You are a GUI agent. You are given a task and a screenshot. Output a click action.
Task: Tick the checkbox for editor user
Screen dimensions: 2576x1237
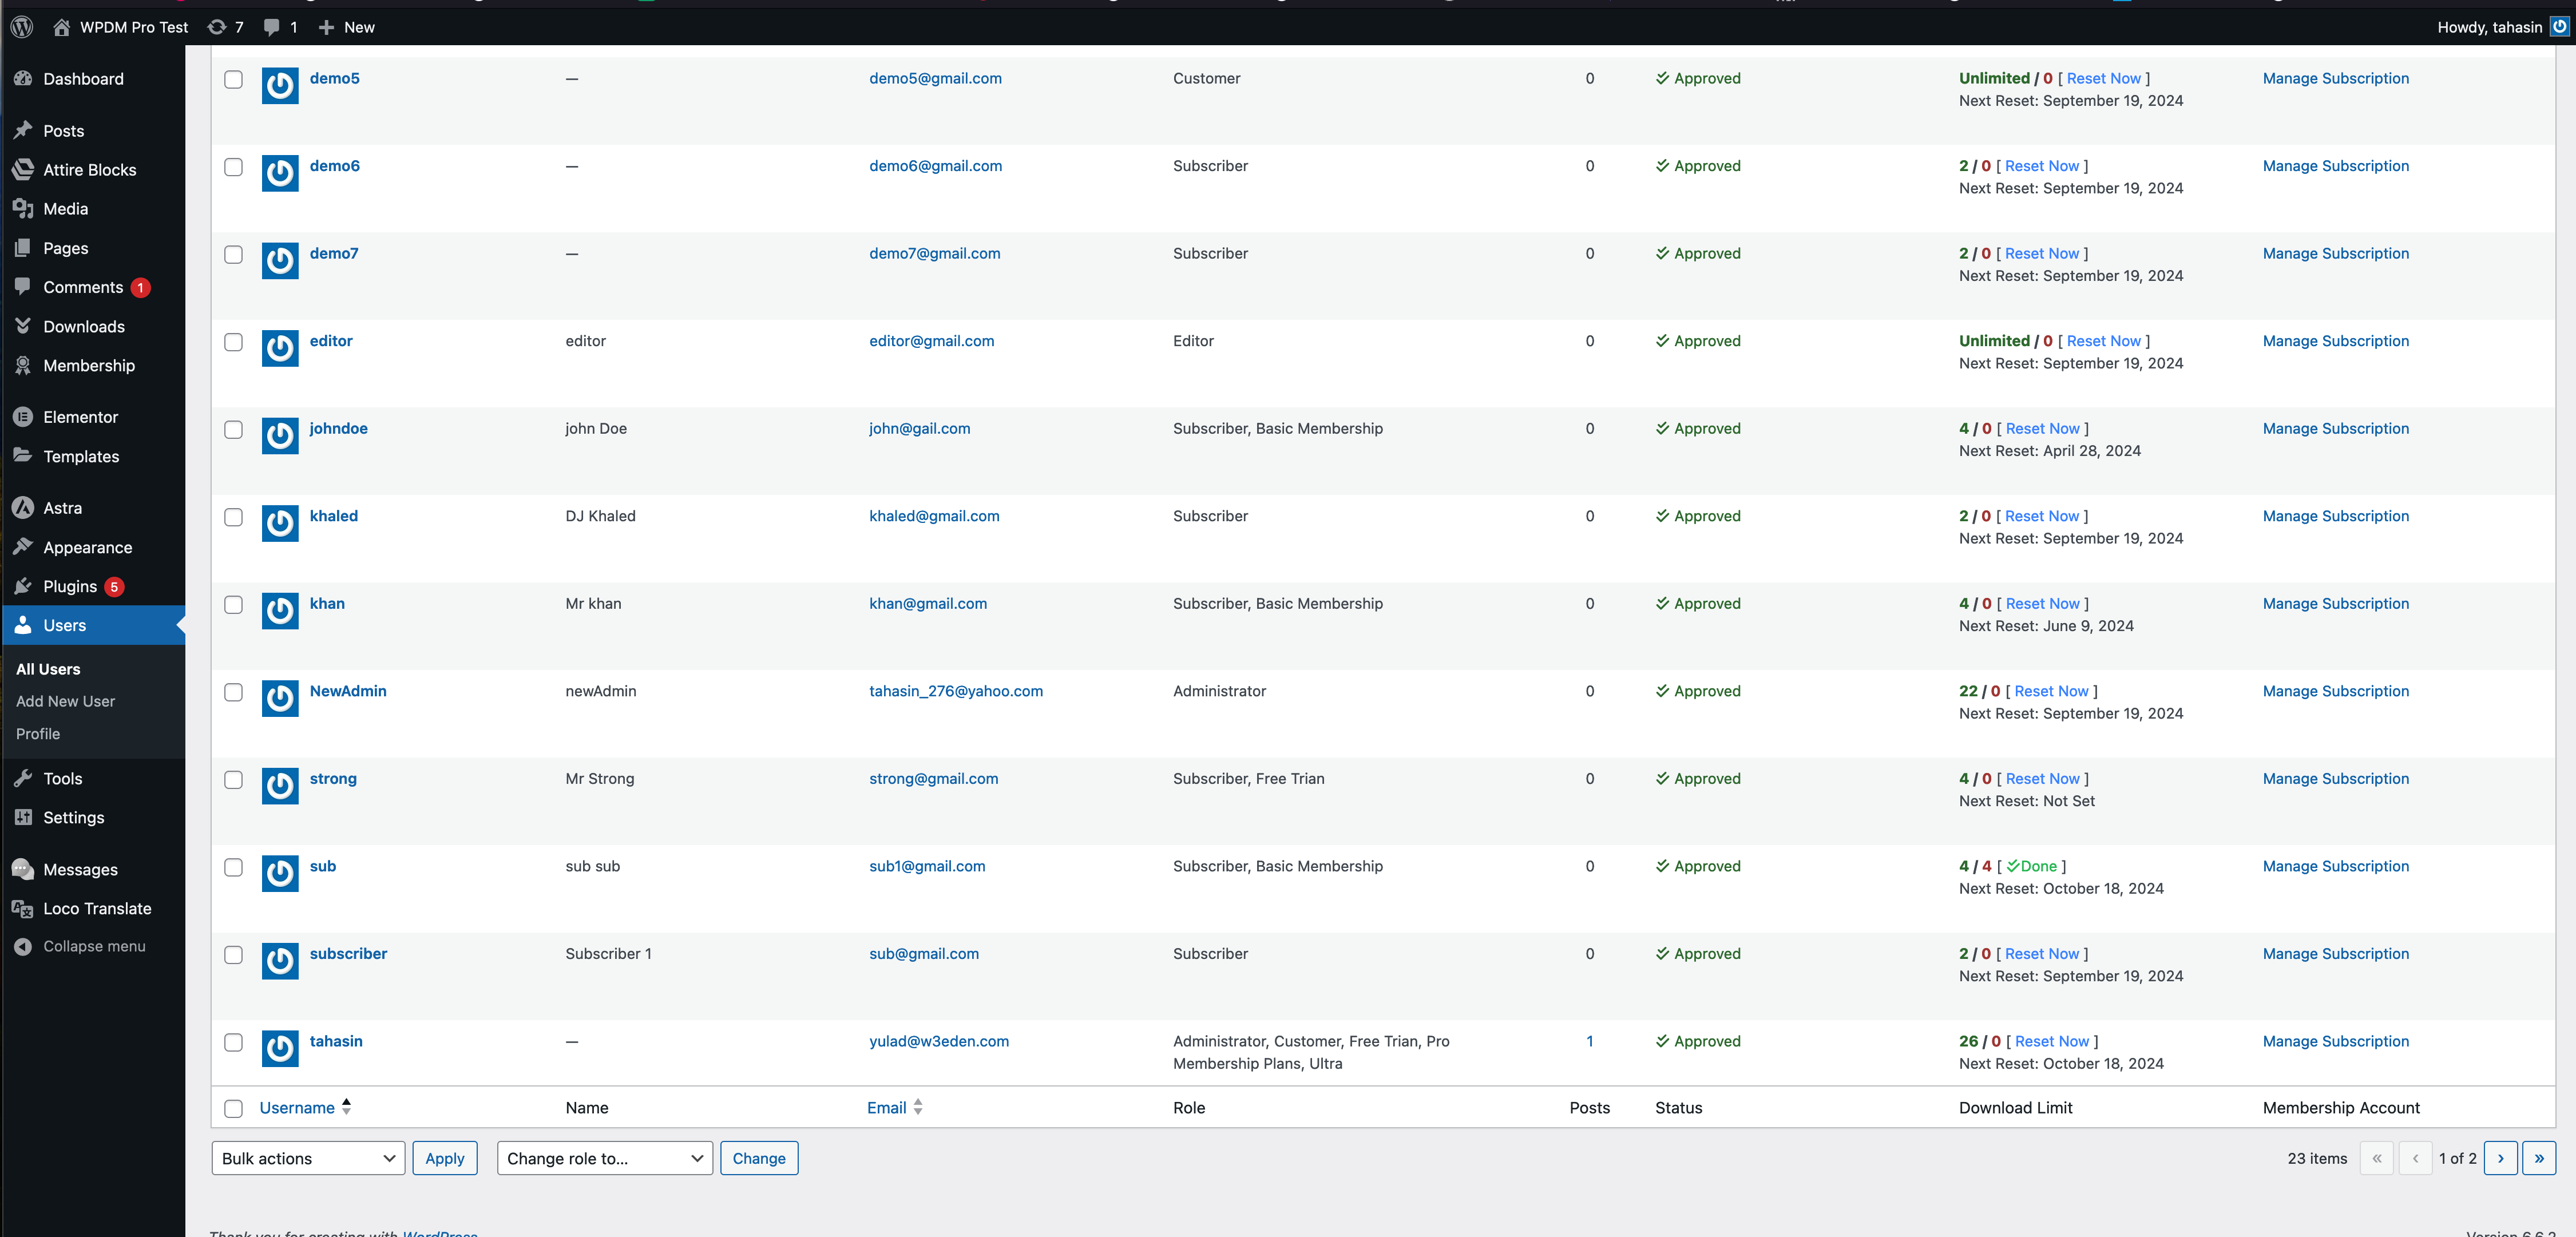coord(233,342)
